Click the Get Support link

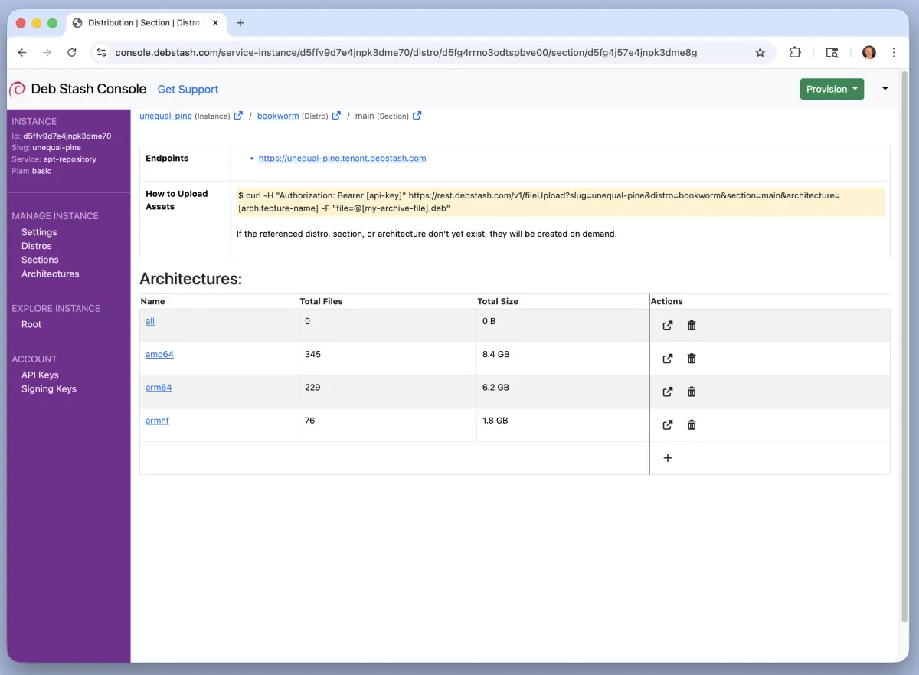coord(188,90)
